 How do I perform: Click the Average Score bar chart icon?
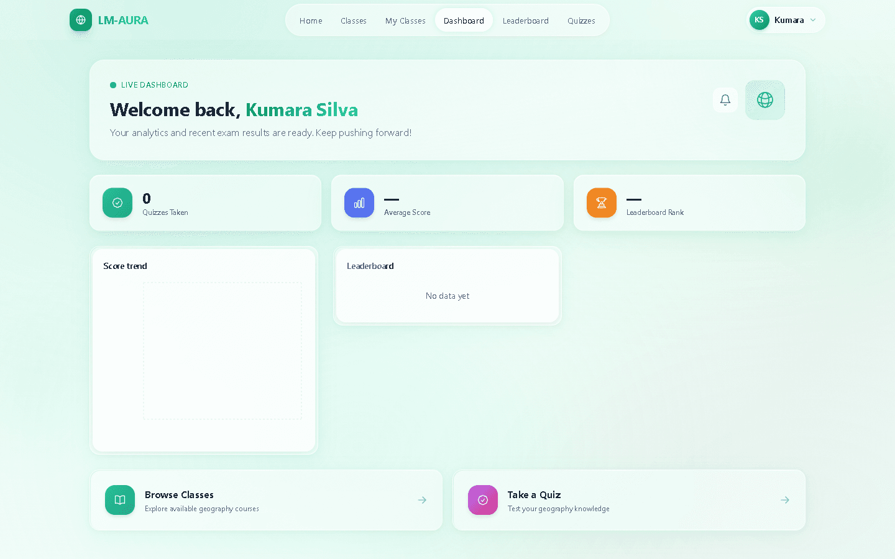[359, 203]
